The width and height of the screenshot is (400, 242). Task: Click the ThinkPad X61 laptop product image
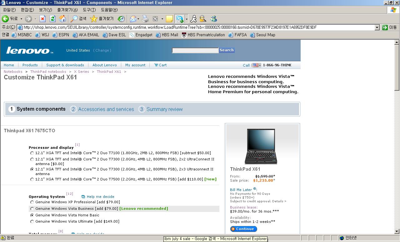click(261, 146)
